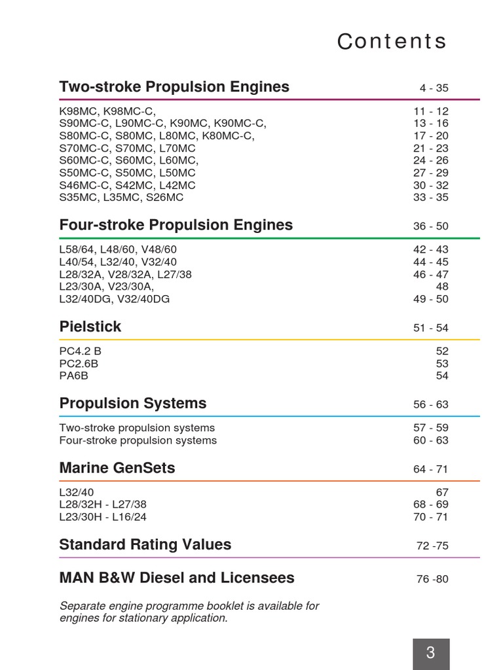Screen dimensions: 503x670
Task: Click the S35MC, L35MC, S26MC entry
Action: pos(121,197)
